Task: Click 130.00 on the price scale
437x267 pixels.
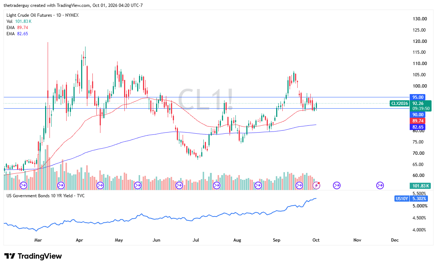Action: [x=420, y=19]
